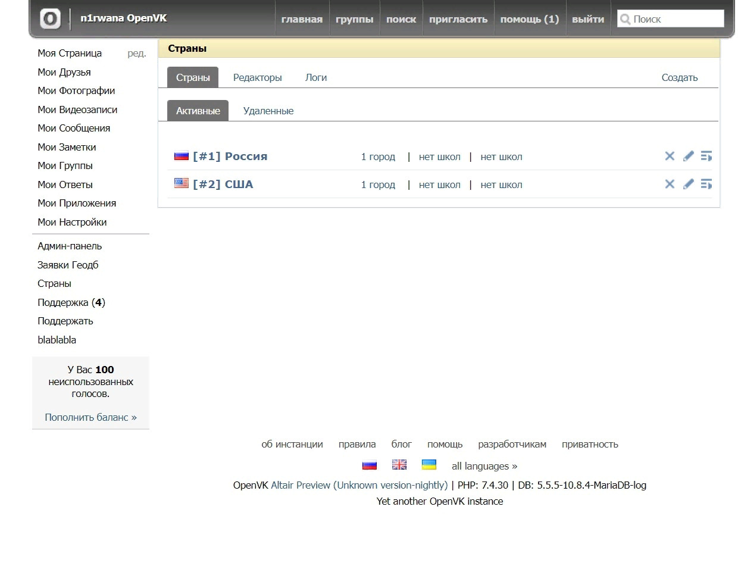Select the British flag language icon
Screen dimensions: 738x566
click(399, 465)
